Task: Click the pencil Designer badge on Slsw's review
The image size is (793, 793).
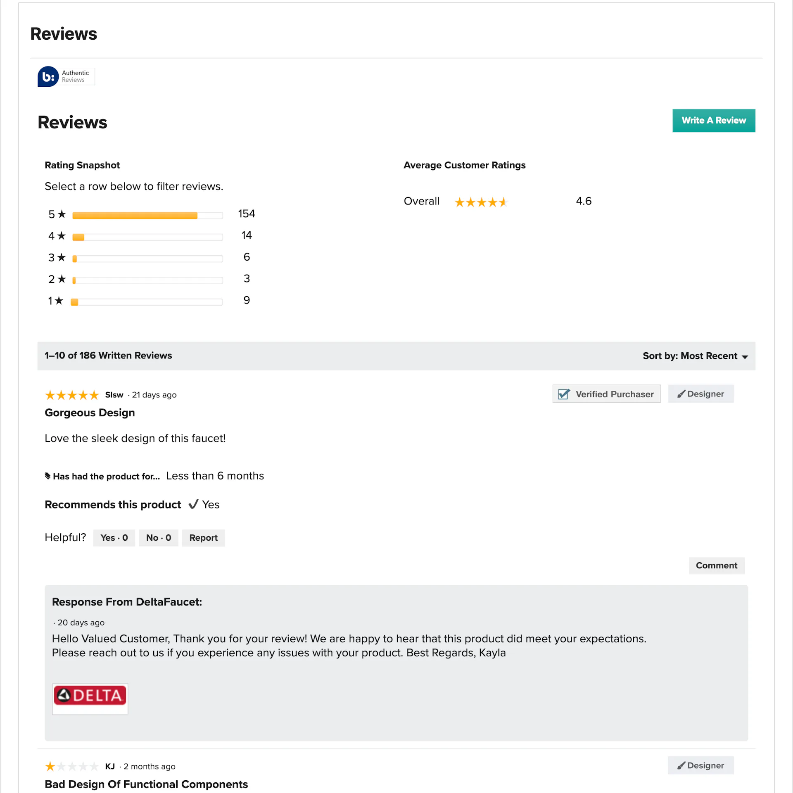Action: tap(700, 394)
